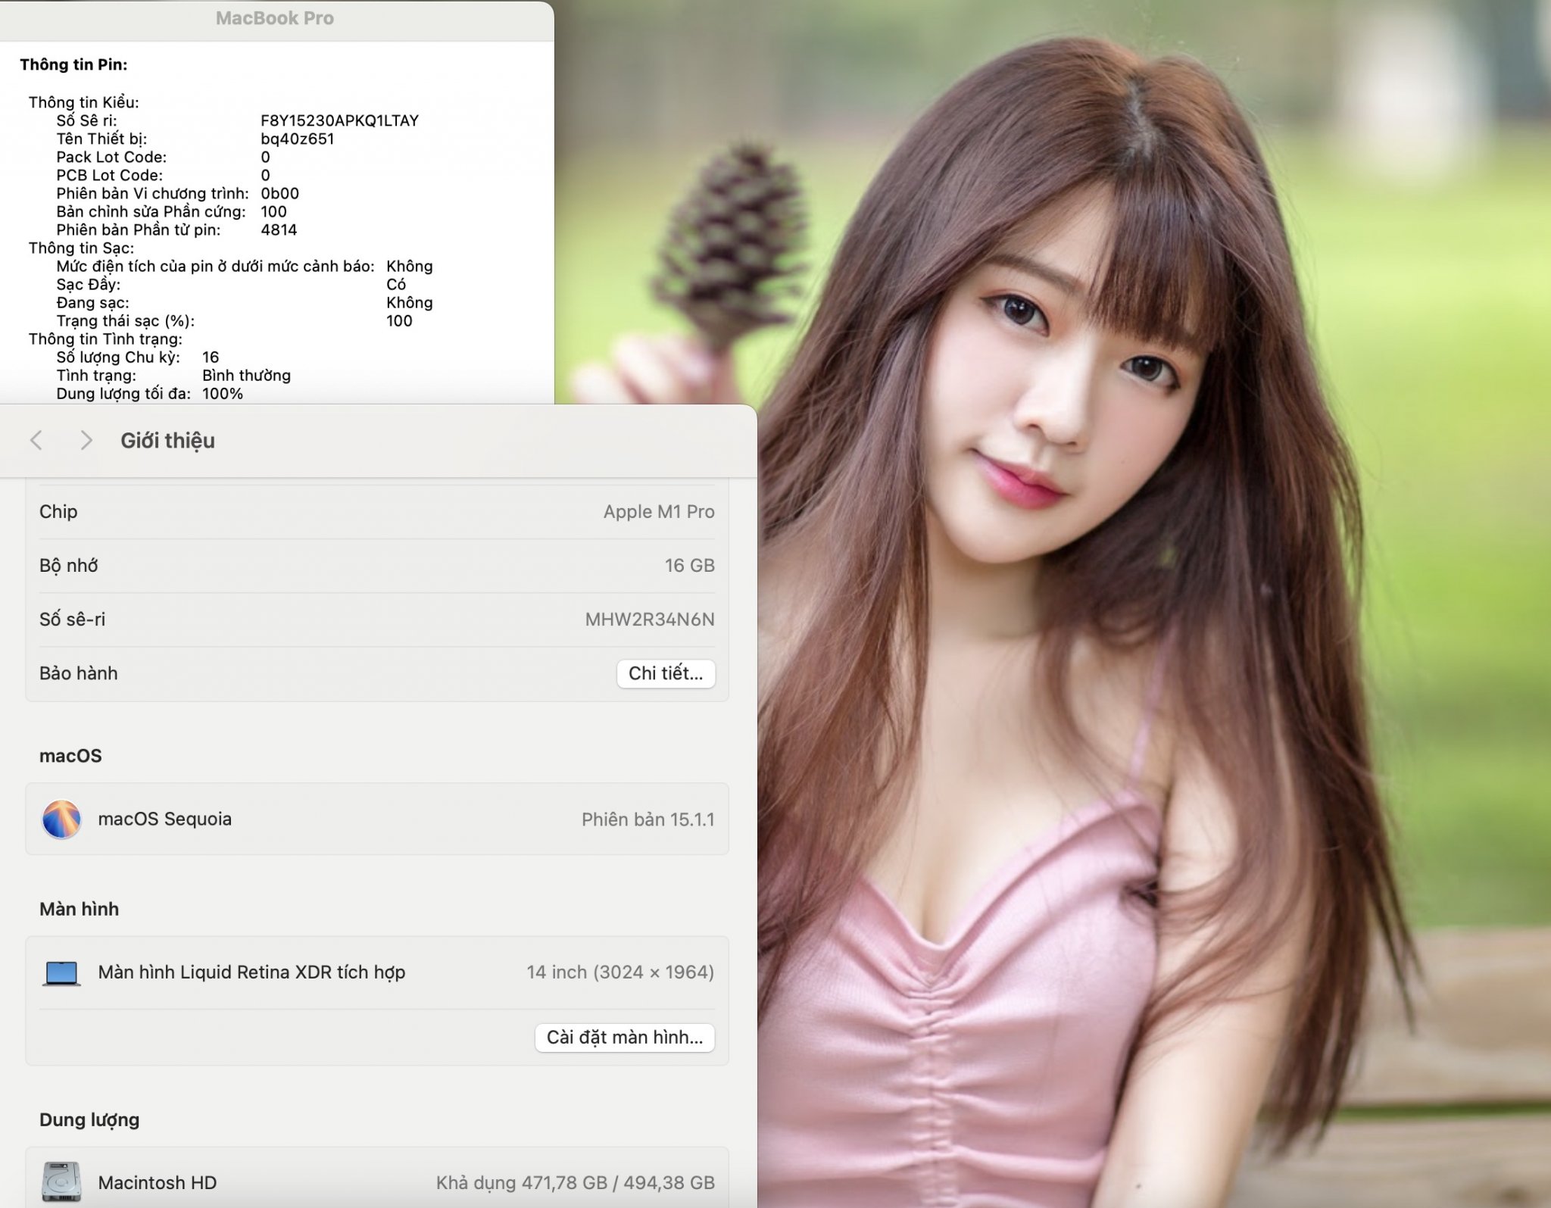This screenshot has width=1551, height=1208.
Task: Click the Thông tin Sạc label
Action: pos(81,248)
